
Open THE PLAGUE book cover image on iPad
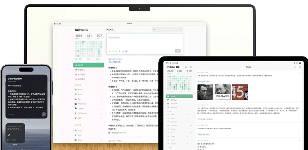pyautogui.click(x=222, y=92)
